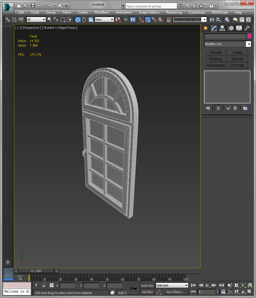This screenshot has width=256, height=298.
Task: Click the Pin Stack icon
Action: pos(207,108)
